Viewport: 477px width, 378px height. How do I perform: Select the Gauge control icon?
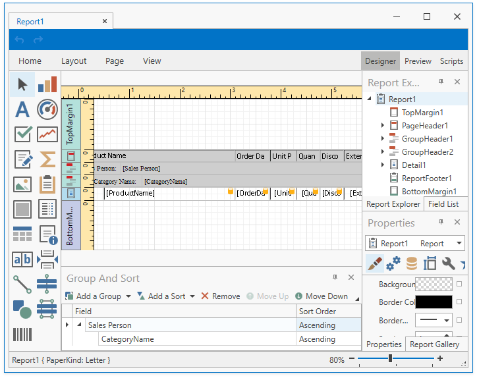coord(47,109)
